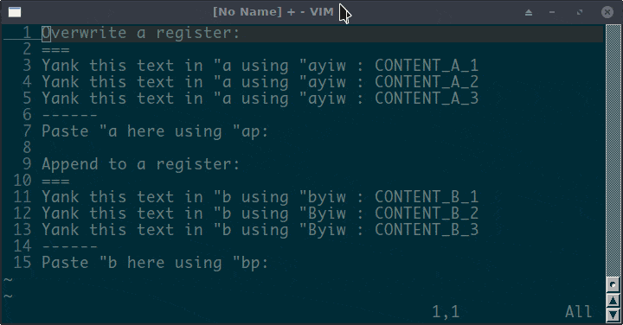Screen dimensions: 623x325
Task: Maximize the VIM window
Action: (580, 12)
